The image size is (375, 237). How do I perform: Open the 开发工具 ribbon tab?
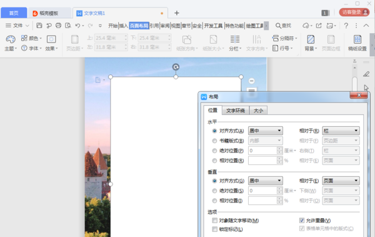(213, 26)
